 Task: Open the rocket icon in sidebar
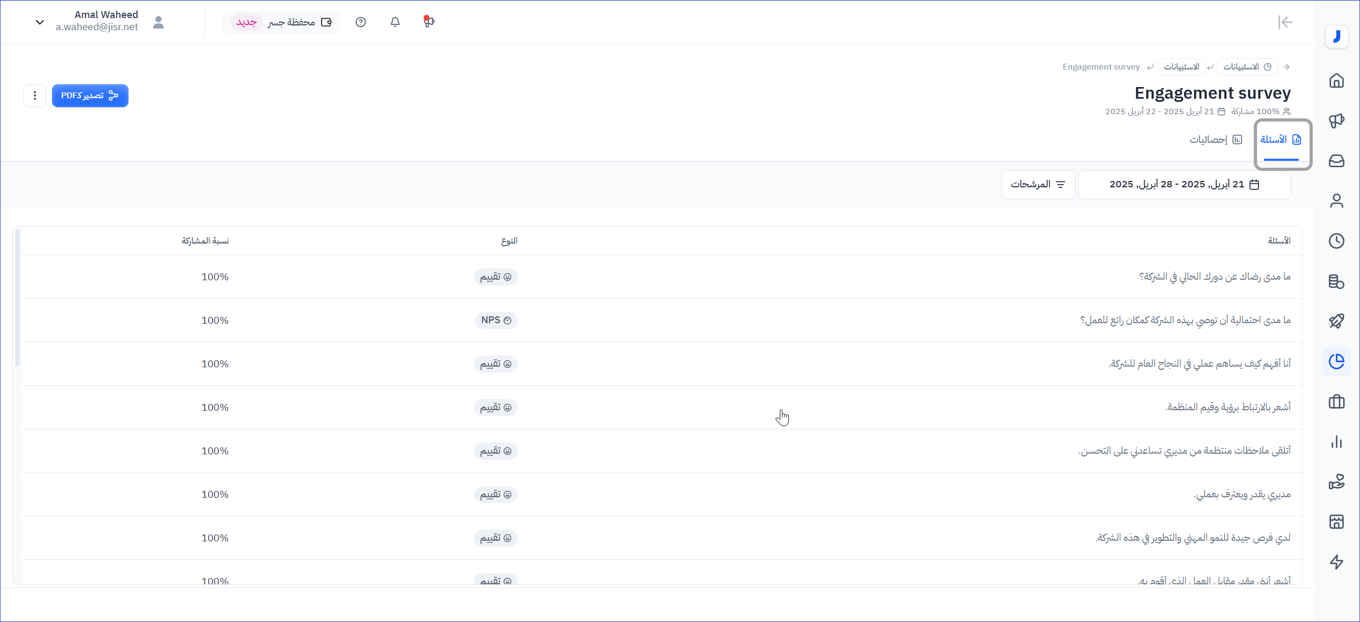tap(1336, 321)
